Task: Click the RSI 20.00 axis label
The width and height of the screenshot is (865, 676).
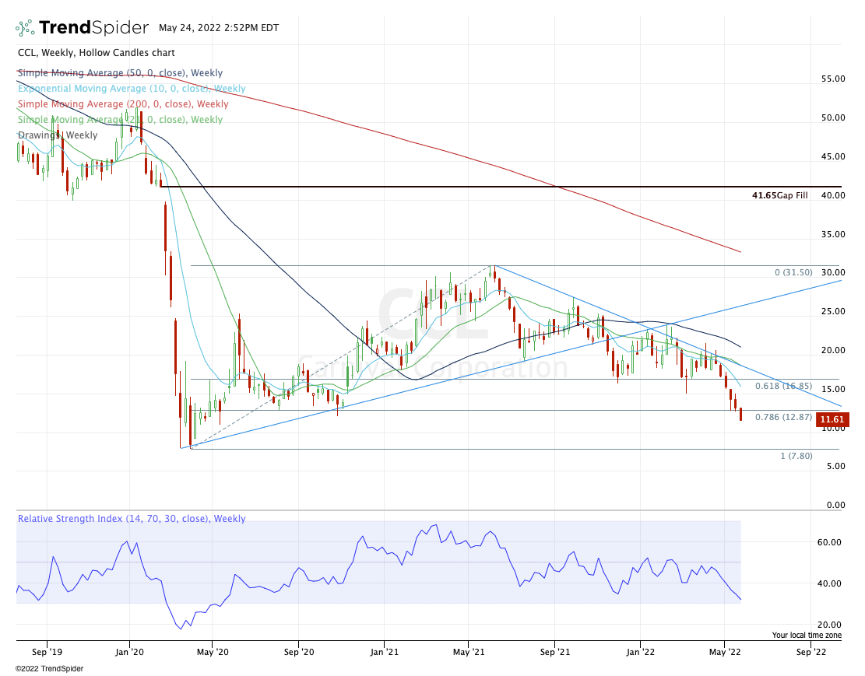Action: (x=828, y=625)
